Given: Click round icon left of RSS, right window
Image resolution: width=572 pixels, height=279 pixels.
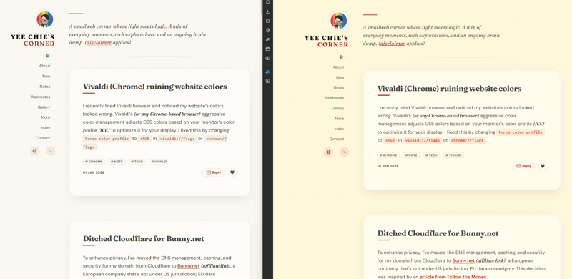Looking at the screenshot, I should tap(328, 152).
